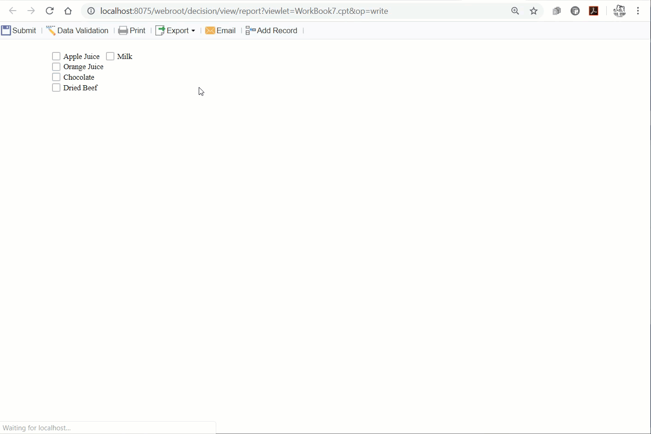Tick the Milk checkbox
Image resolution: width=651 pixels, height=434 pixels.
pos(110,56)
